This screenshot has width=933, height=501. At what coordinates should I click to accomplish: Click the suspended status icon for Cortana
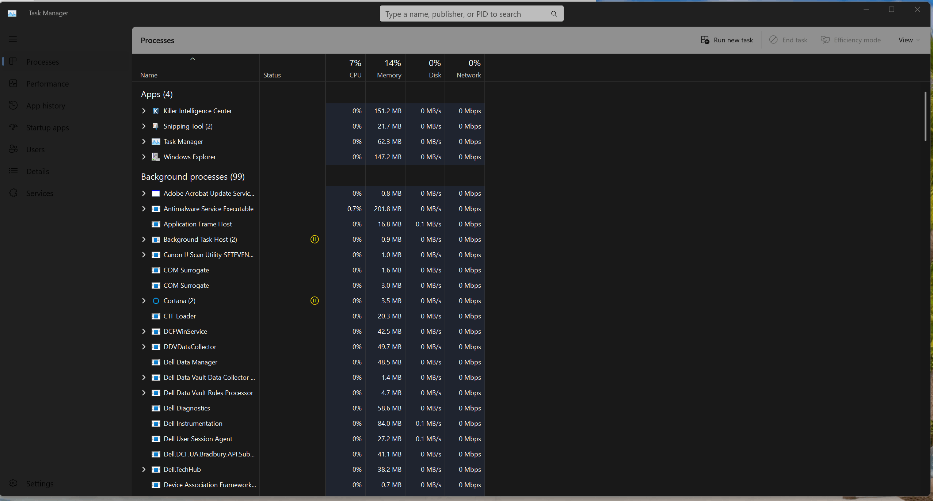coord(314,301)
